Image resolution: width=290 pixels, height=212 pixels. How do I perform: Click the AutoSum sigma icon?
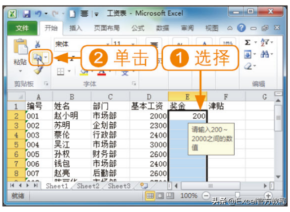(248, 42)
